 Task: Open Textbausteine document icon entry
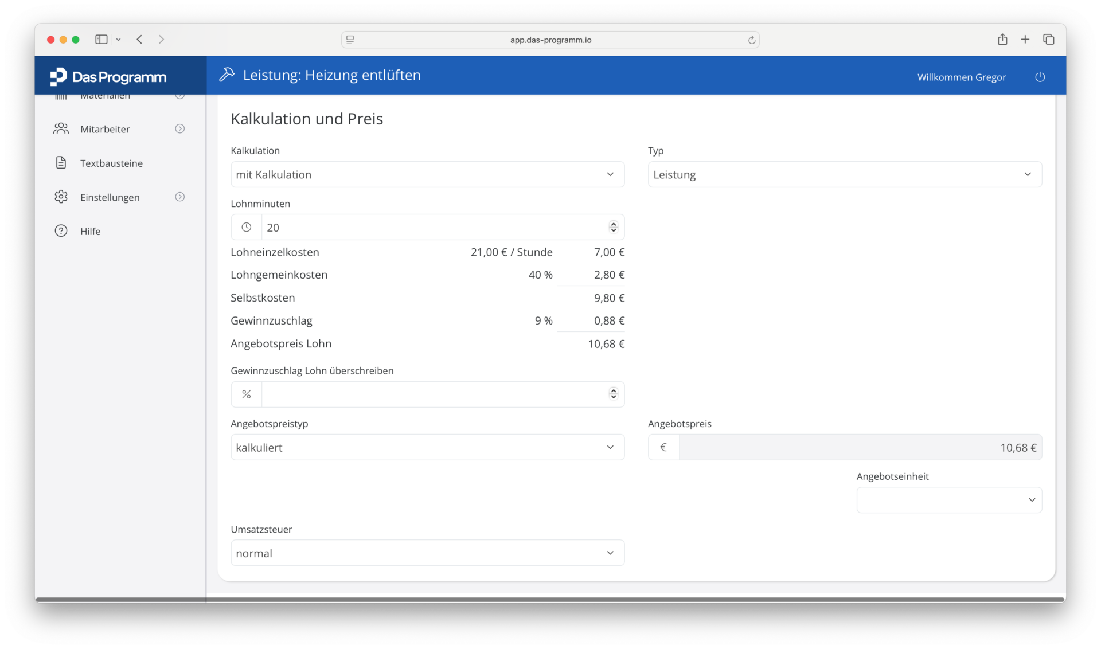(61, 163)
